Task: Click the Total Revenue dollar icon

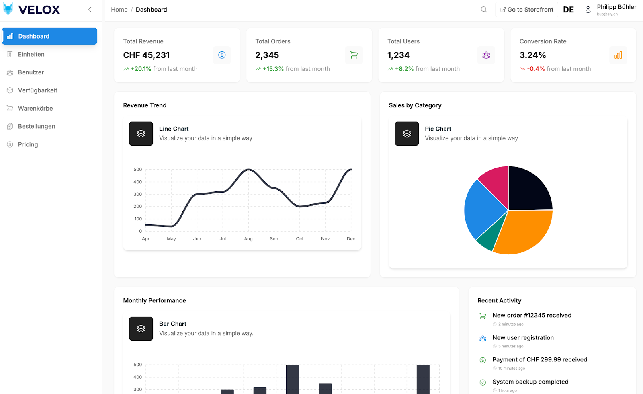Action: (x=222, y=55)
